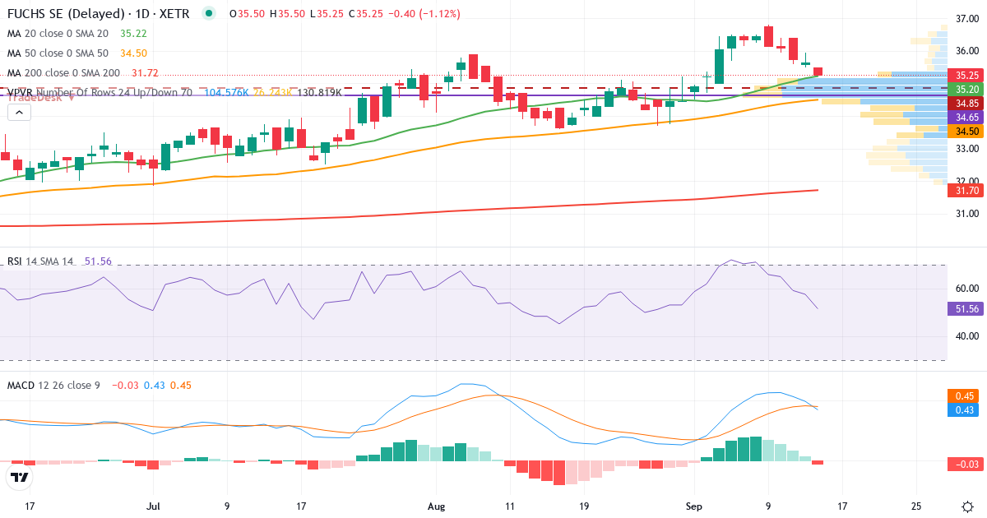Click the MACD -0.03 histogram label
The height and width of the screenshot is (518, 987).
click(966, 465)
